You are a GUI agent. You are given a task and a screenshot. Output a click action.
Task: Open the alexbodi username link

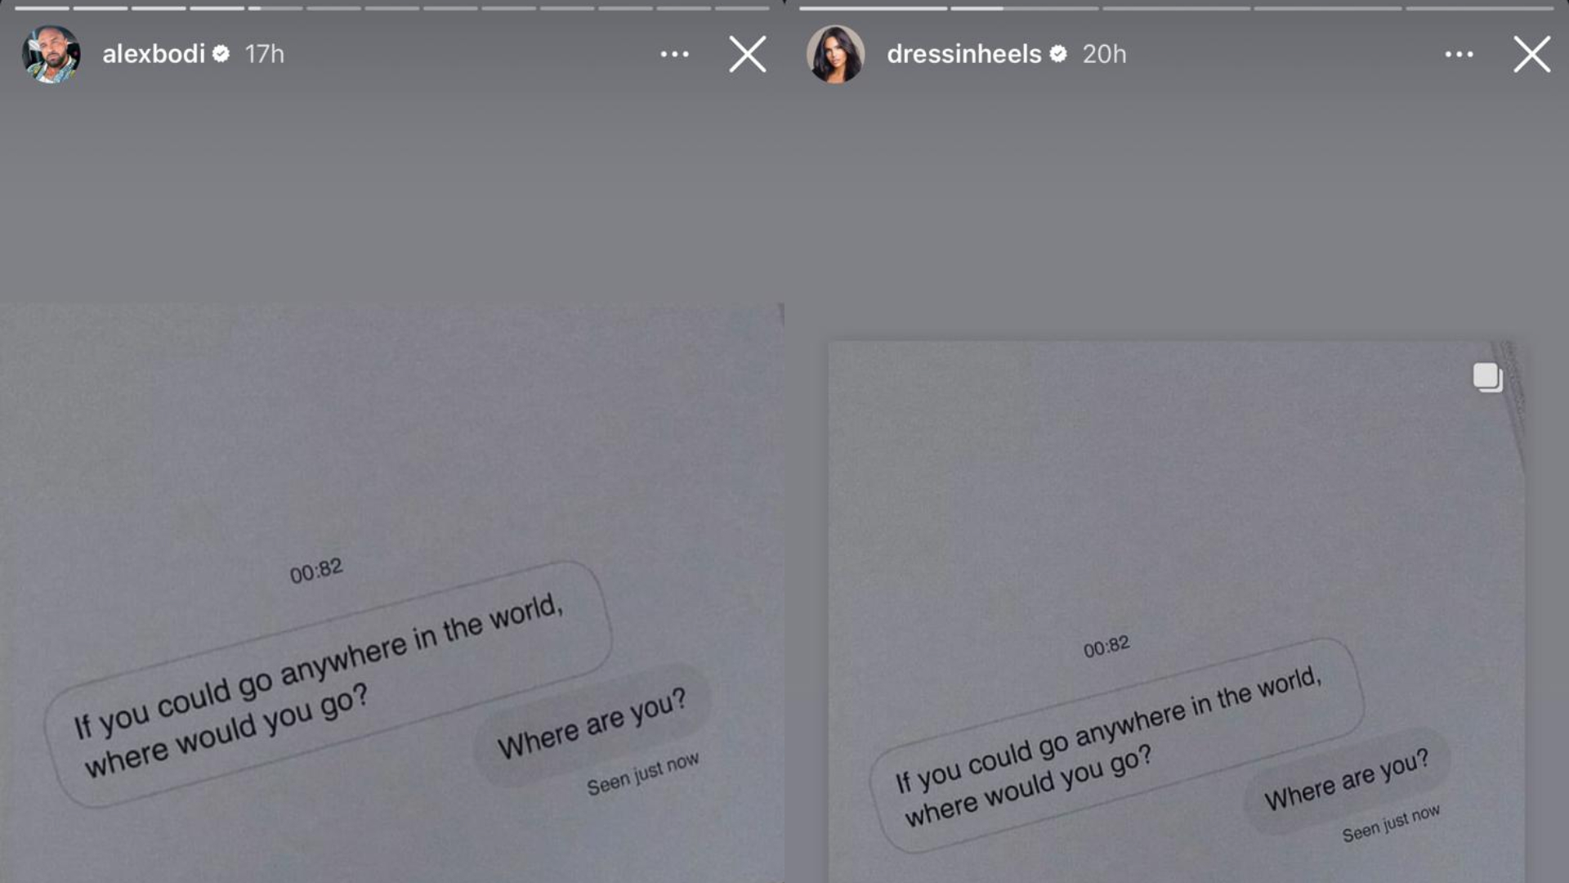coord(154,54)
